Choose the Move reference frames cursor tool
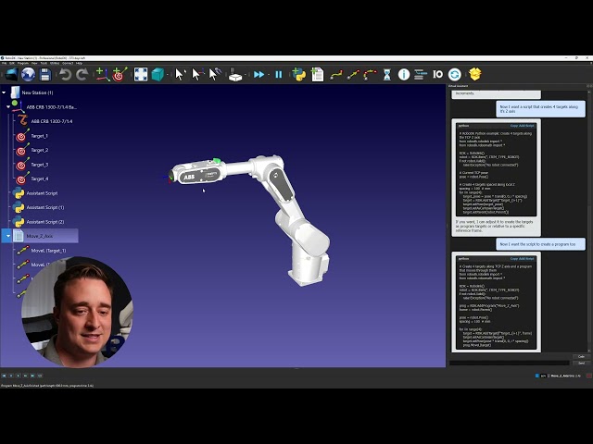This screenshot has width=593, height=444. (x=197, y=74)
